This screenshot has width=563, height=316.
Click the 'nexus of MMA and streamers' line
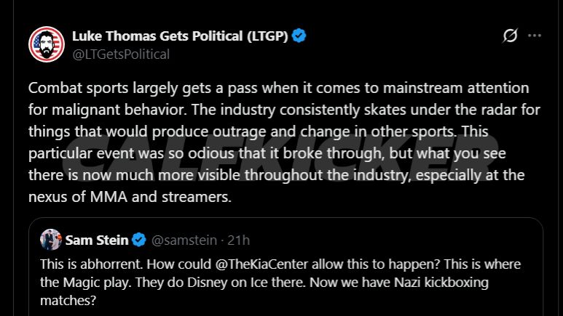pos(130,197)
